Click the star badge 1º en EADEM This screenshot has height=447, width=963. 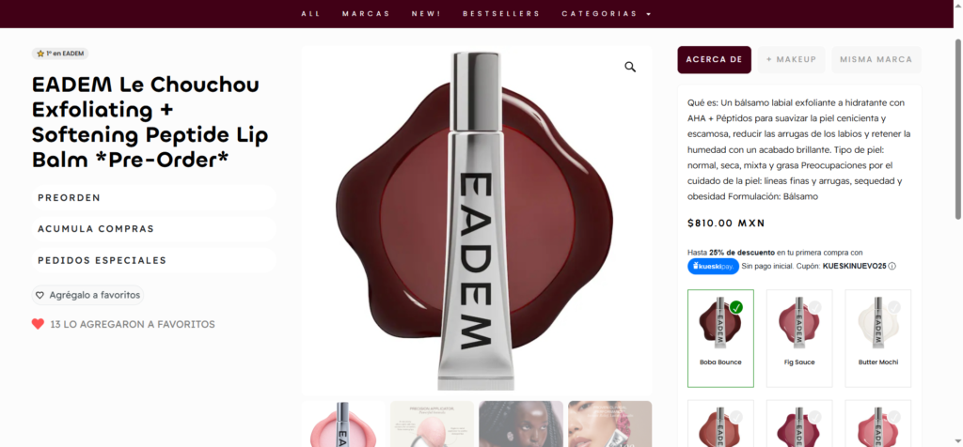pos(60,54)
